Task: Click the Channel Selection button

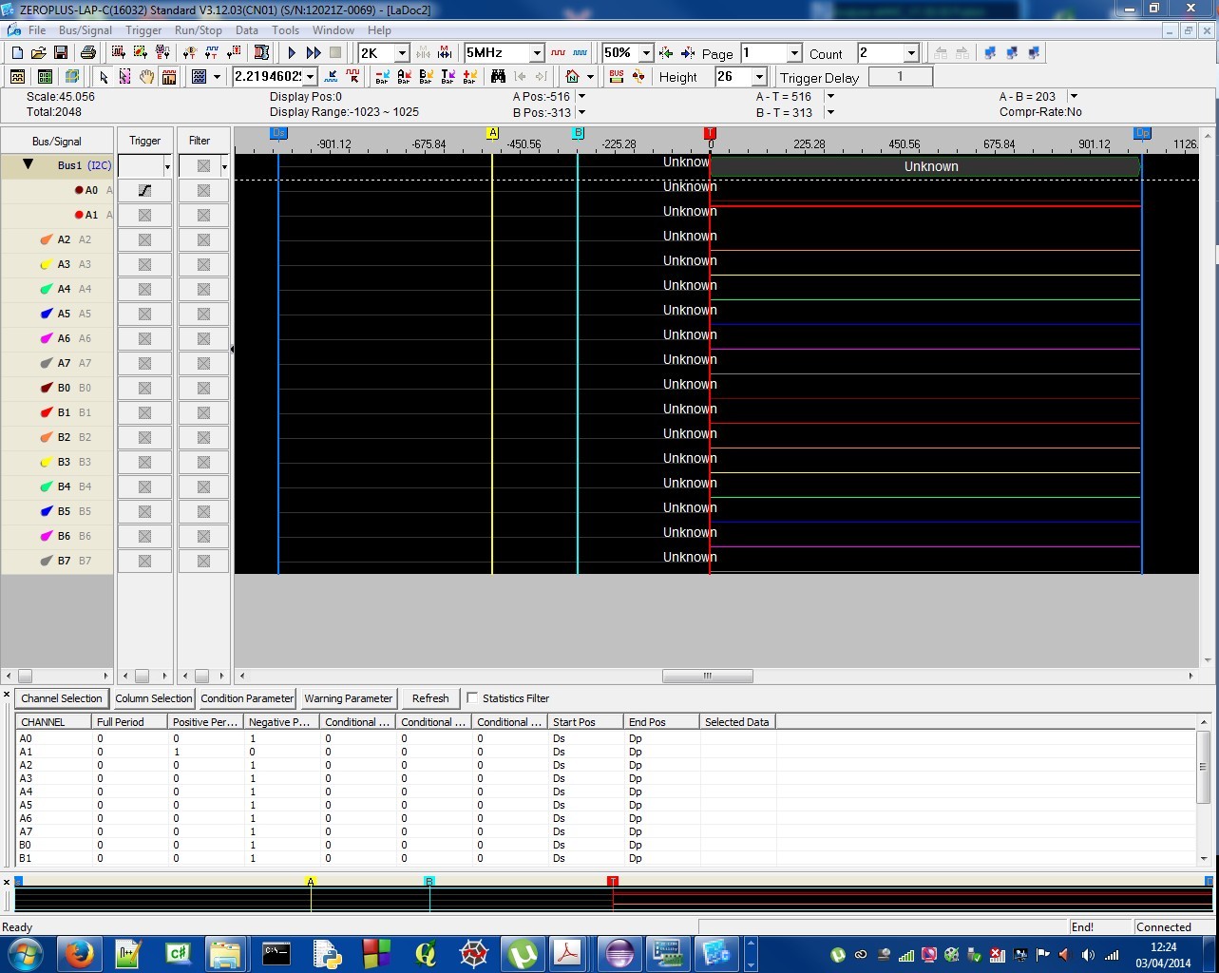Action: (x=61, y=698)
